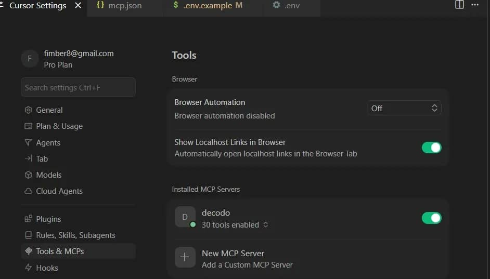
Task: Click the Rules, Skills, Subagents book icon
Action: tap(29, 235)
